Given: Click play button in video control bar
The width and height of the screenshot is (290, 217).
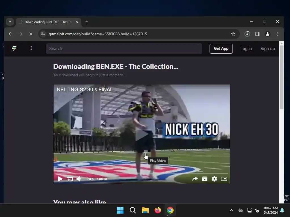Looking at the screenshot, I should [60, 179].
